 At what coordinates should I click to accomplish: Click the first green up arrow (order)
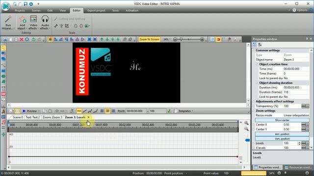[102, 40]
